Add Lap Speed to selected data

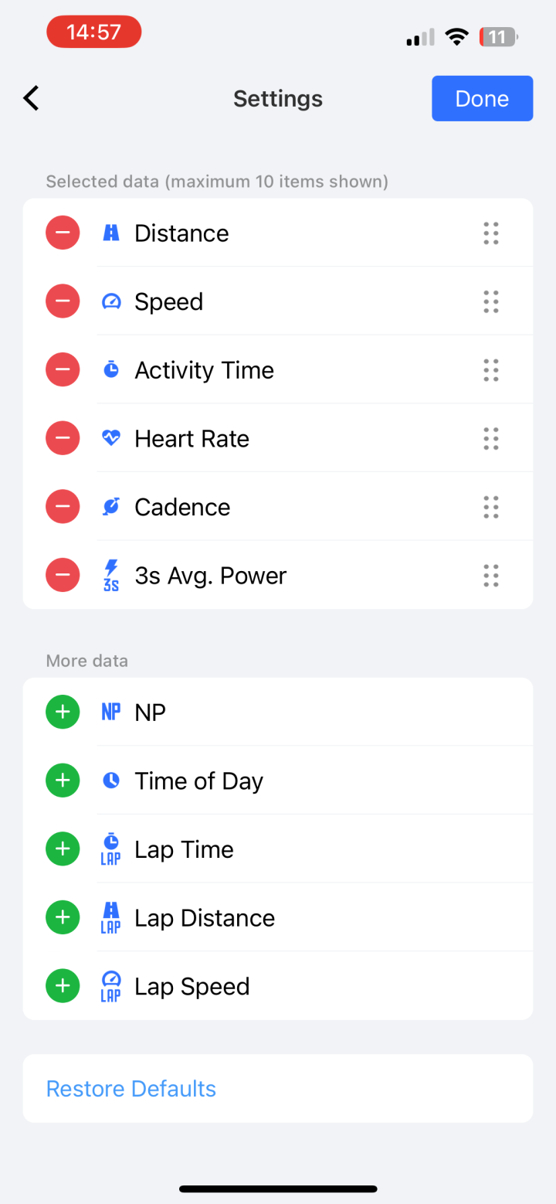tap(63, 986)
